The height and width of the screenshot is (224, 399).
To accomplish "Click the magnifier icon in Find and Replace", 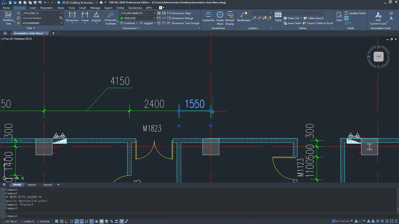I will (x=61, y=18).
